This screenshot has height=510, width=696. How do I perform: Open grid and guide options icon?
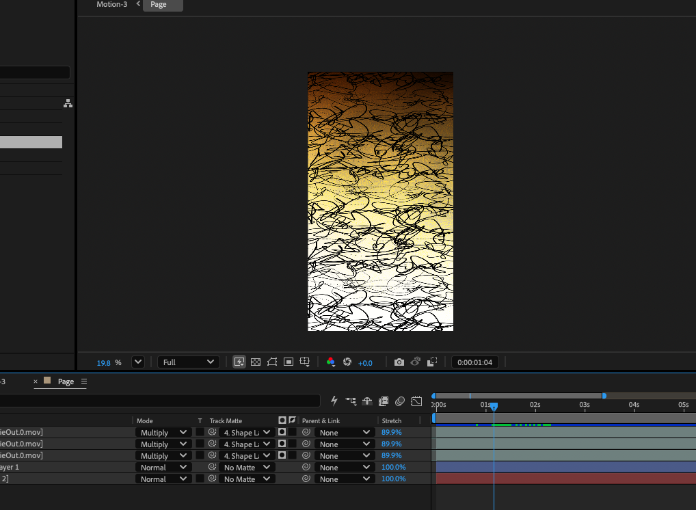305,362
